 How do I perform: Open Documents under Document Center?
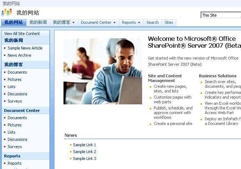coord(17,118)
